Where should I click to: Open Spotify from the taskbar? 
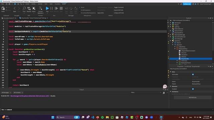(102, 117)
